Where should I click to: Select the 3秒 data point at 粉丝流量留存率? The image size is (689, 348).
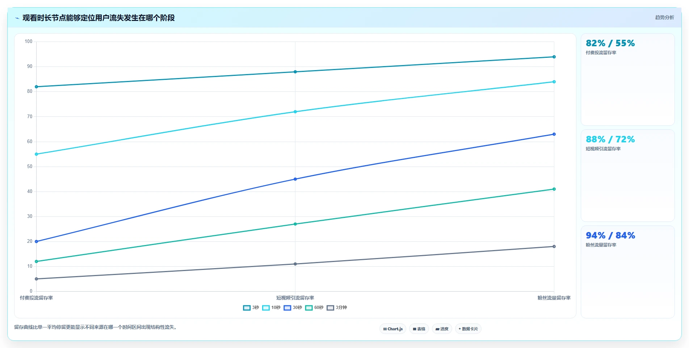[554, 57]
